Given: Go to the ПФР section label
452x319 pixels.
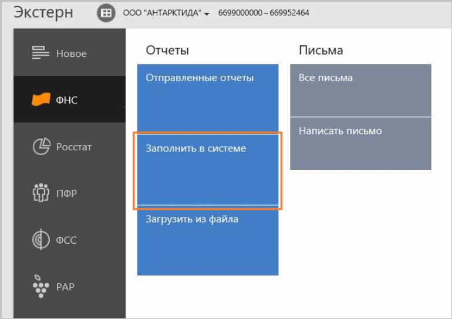Looking at the screenshot, I should [66, 193].
